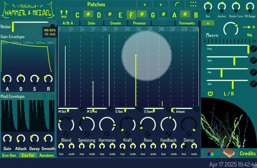The image size is (257, 168).
Task: Select the Random tab
Action: pos(46,155)
